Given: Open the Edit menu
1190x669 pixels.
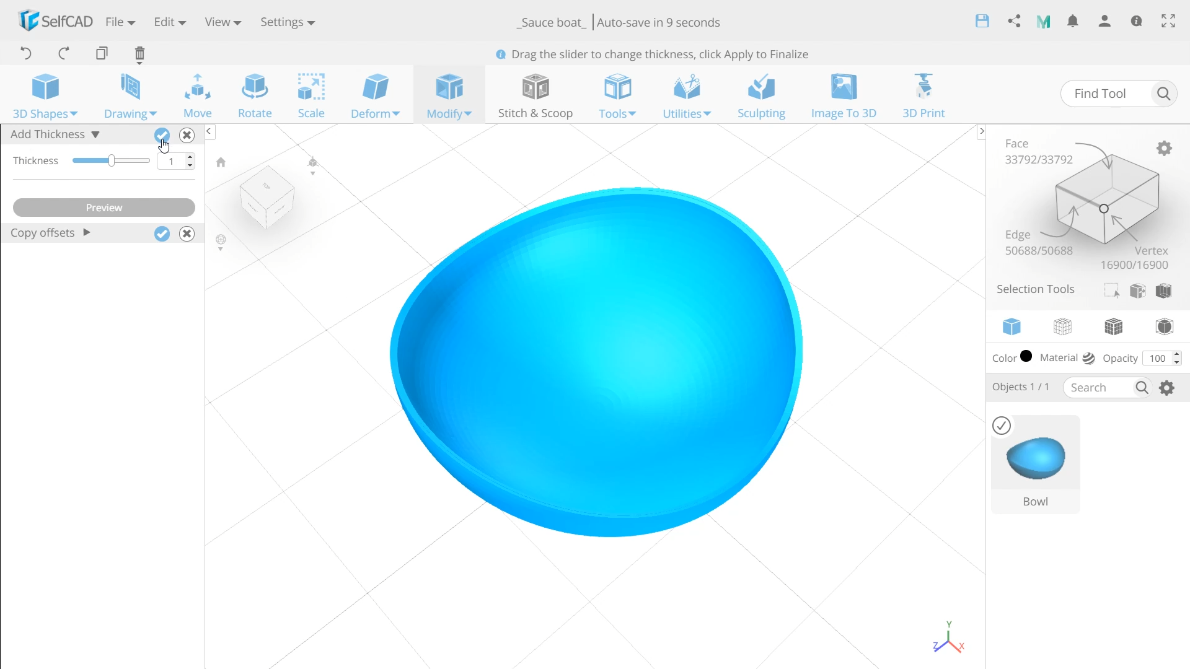Looking at the screenshot, I should click(x=170, y=22).
